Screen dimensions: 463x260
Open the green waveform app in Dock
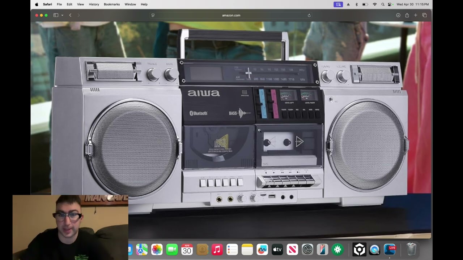[337, 249]
